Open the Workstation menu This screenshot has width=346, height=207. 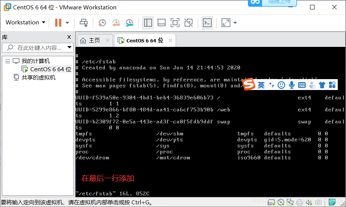(25, 22)
